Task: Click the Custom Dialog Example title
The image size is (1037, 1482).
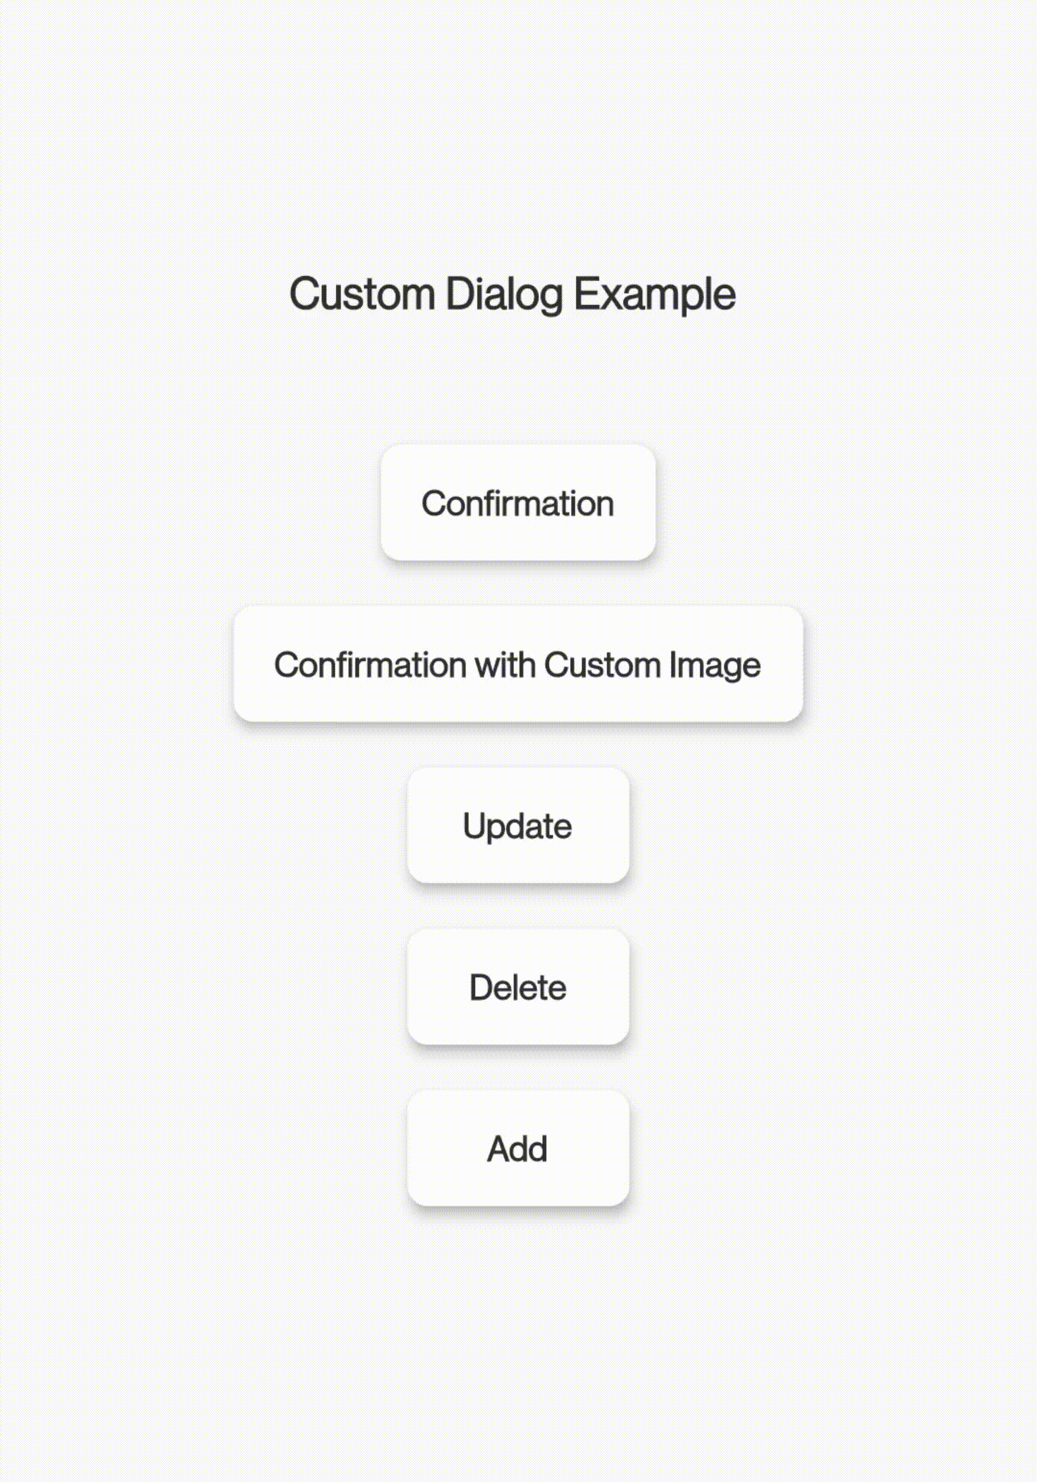Action: point(513,294)
